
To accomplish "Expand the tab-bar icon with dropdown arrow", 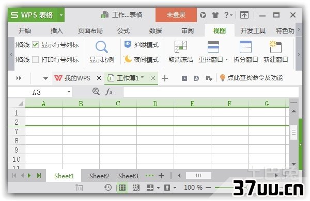I will [209, 78].
